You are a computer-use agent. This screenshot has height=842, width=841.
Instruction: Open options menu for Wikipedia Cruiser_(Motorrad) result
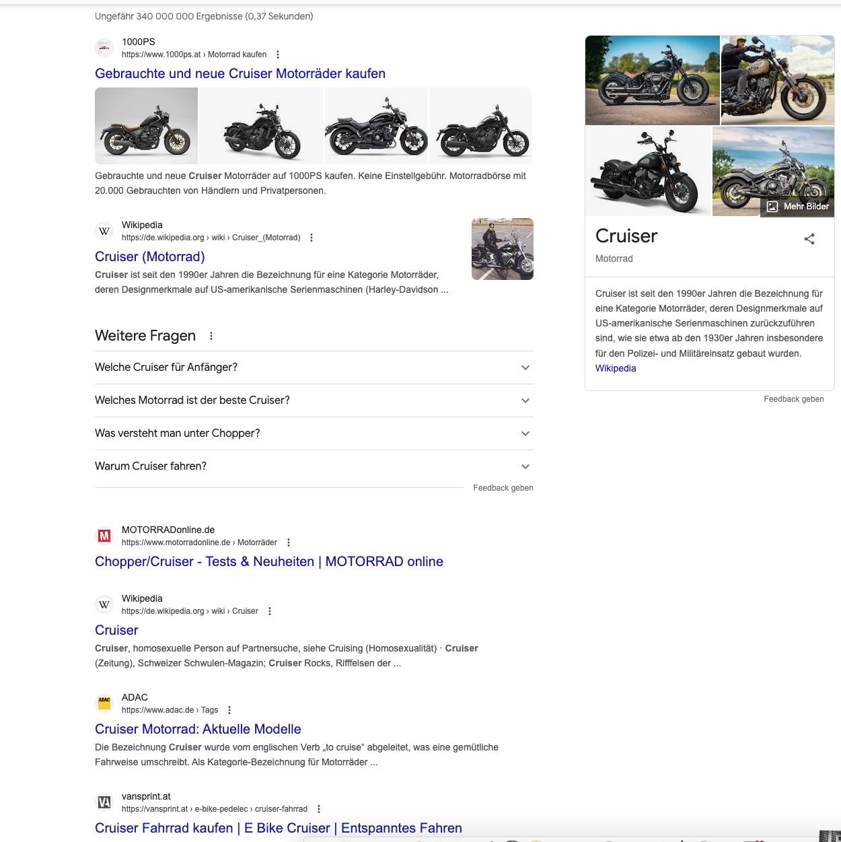coord(312,238)
